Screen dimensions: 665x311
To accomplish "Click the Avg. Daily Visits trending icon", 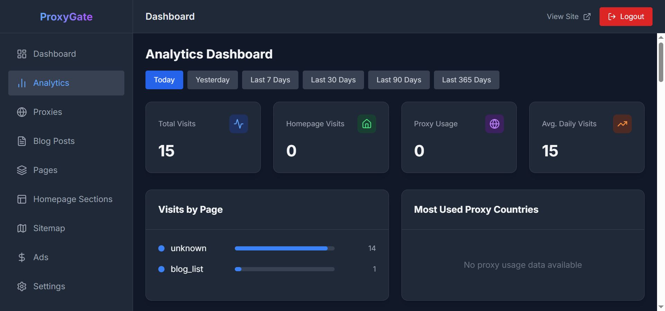I will point(622,124).
